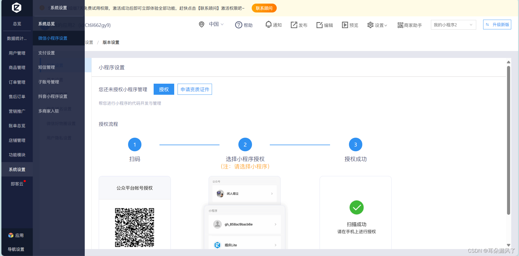Open 功能模块 in the left sidebar

pos(17,155)
